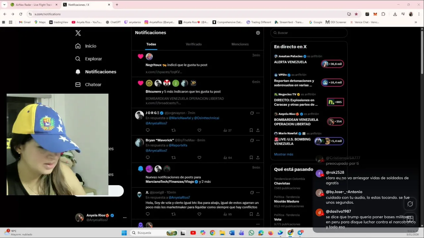Open Negritoux profile avatar in notification
The width and height of the screenshot is (424, 238).
point(149,57)
